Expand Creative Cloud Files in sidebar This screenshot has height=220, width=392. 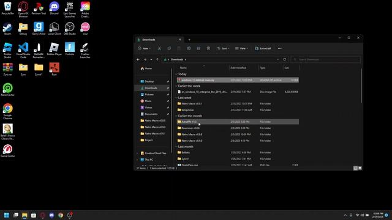click(x=137, y=153)
